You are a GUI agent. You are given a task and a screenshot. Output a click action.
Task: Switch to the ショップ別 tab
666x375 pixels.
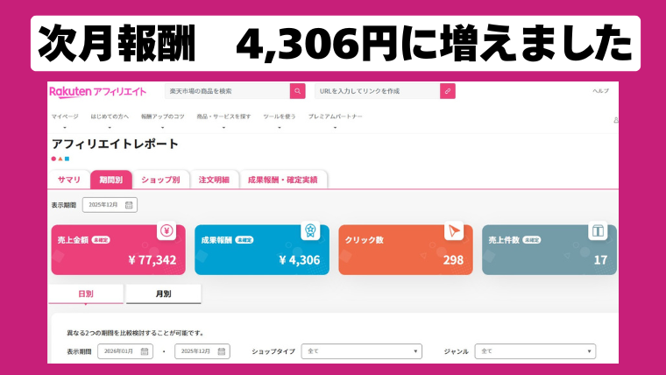tap(160, 180)
